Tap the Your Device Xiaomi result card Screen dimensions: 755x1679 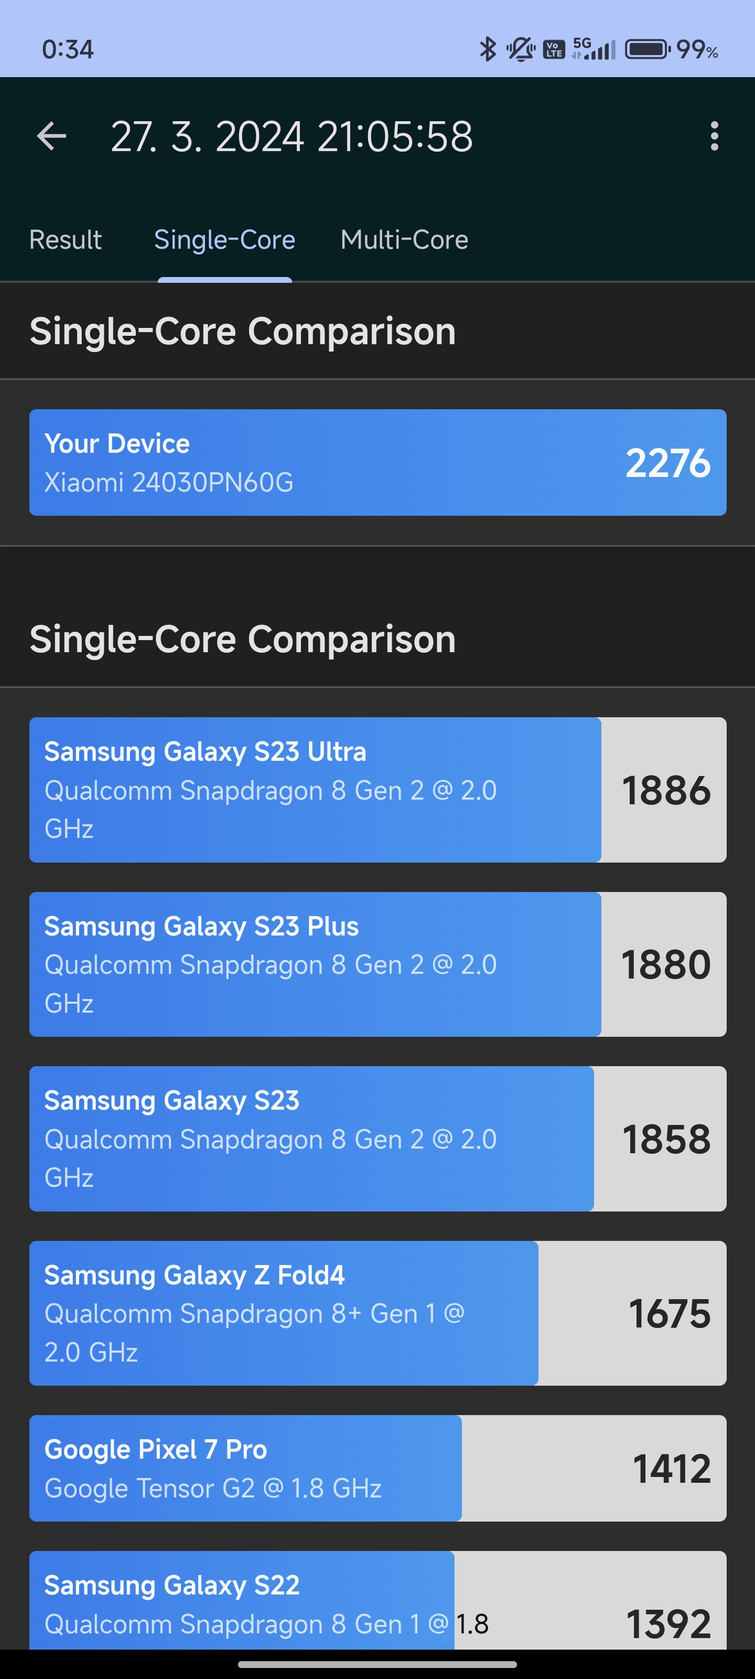(378, 462)
